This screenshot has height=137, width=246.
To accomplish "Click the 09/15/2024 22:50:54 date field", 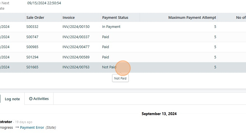I will coord(44,3).
